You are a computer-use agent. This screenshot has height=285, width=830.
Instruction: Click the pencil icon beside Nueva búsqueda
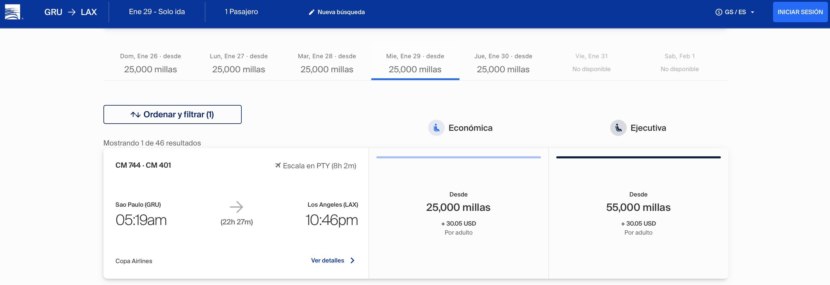(311, 12)
